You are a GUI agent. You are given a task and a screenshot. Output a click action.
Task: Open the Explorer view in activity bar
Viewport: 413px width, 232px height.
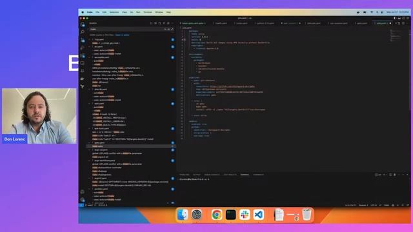[x=83, y=24]
